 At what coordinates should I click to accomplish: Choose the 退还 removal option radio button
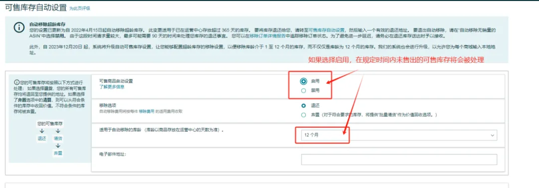(303, 105)
